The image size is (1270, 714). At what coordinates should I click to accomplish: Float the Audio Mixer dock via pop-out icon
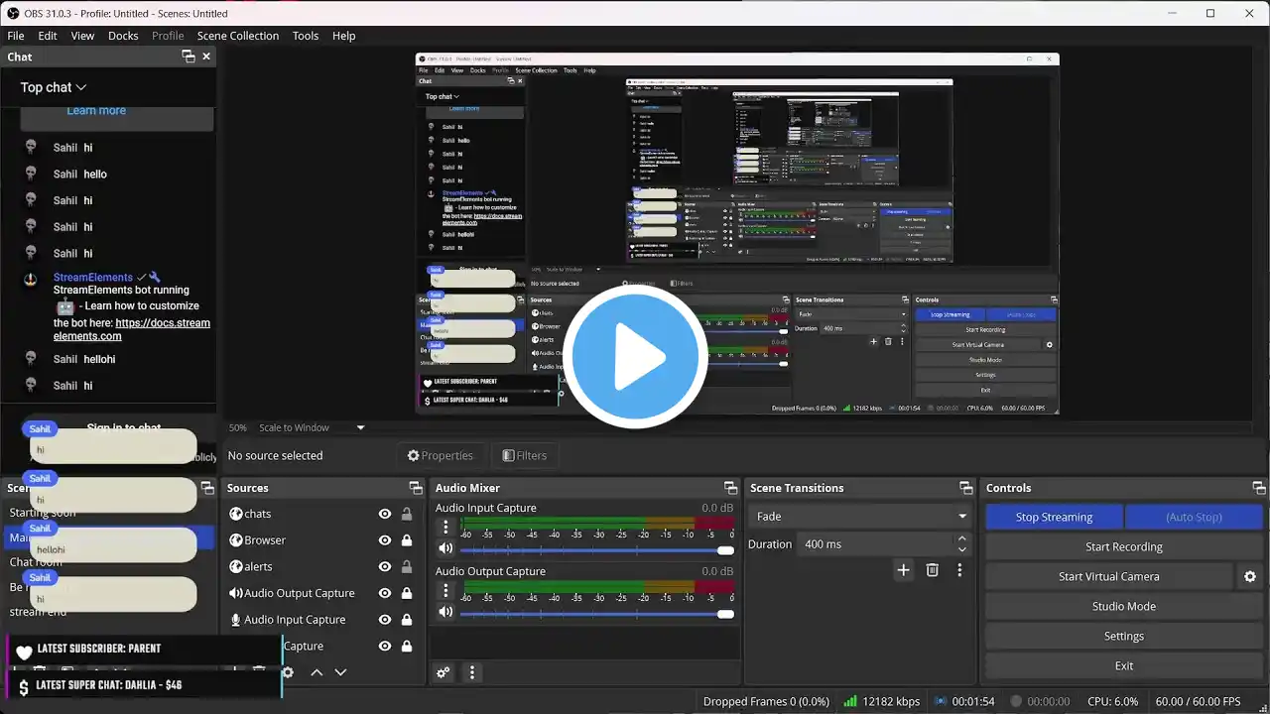(730, 488)
